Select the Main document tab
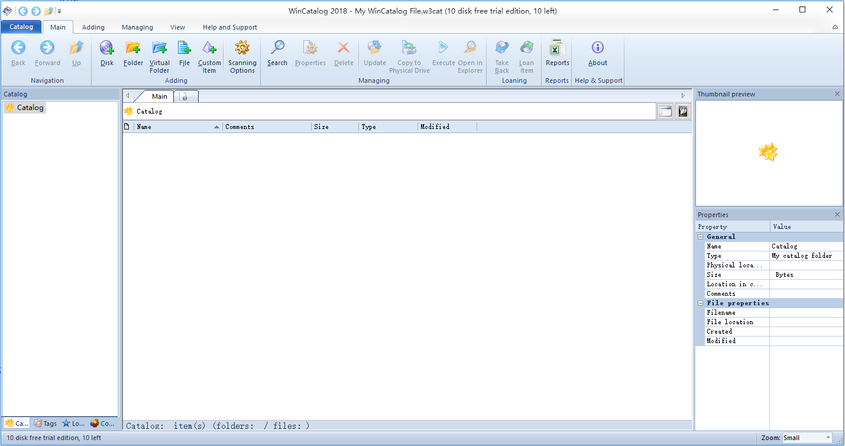 160,96
